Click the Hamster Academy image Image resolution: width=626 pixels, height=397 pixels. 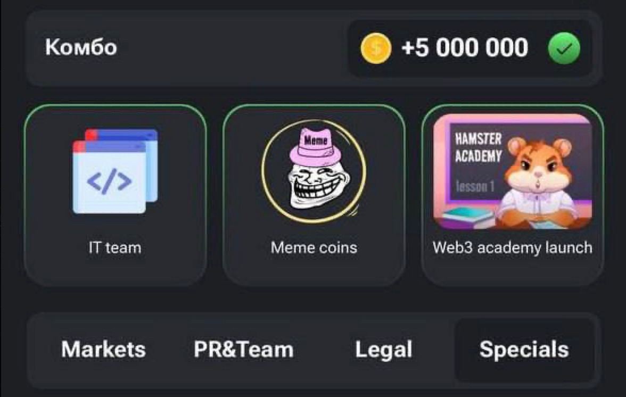pos(513,171)
